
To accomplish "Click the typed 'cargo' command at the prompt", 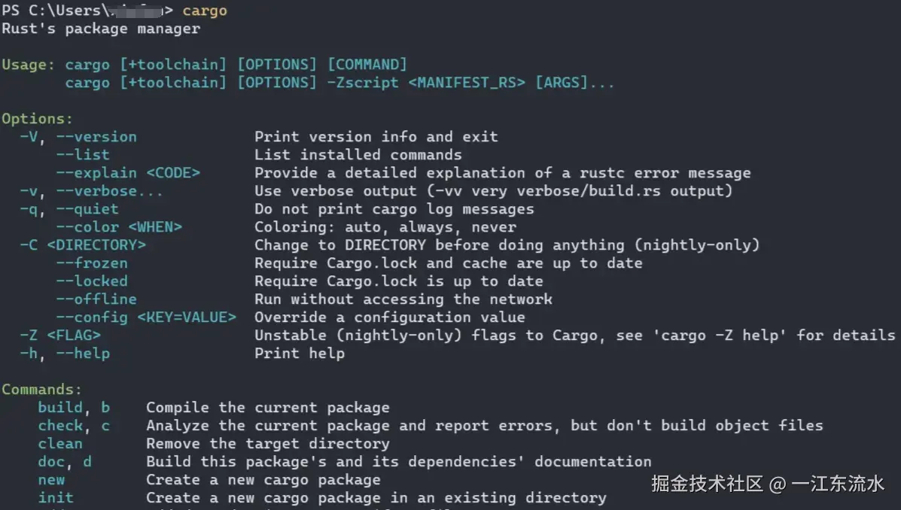I will pos(205,11).
